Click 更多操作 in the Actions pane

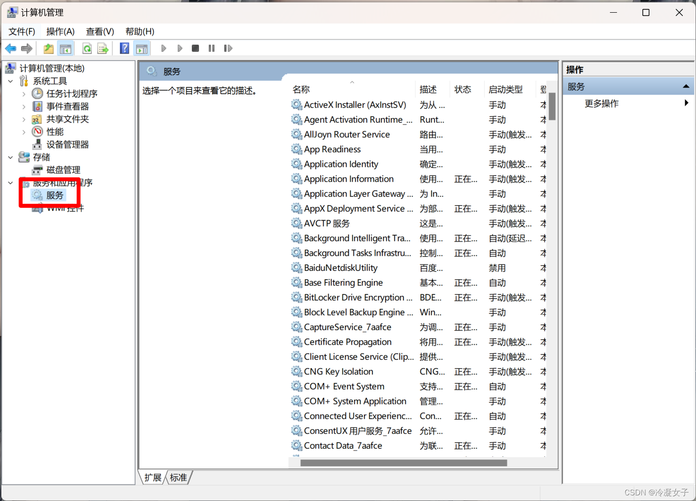[x=601, y=103]
